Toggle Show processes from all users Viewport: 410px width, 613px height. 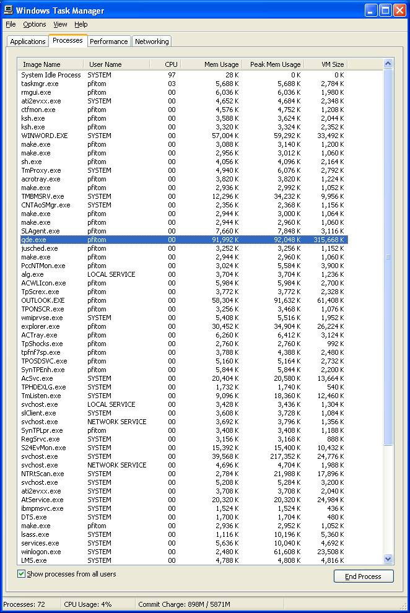pos(21,574)
